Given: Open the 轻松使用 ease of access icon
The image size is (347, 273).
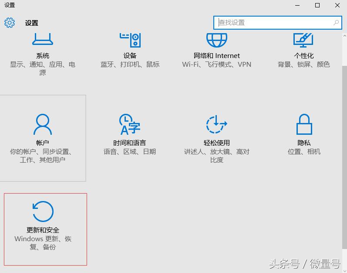Looking at the screenshot, I should click(x=216, y=124).
